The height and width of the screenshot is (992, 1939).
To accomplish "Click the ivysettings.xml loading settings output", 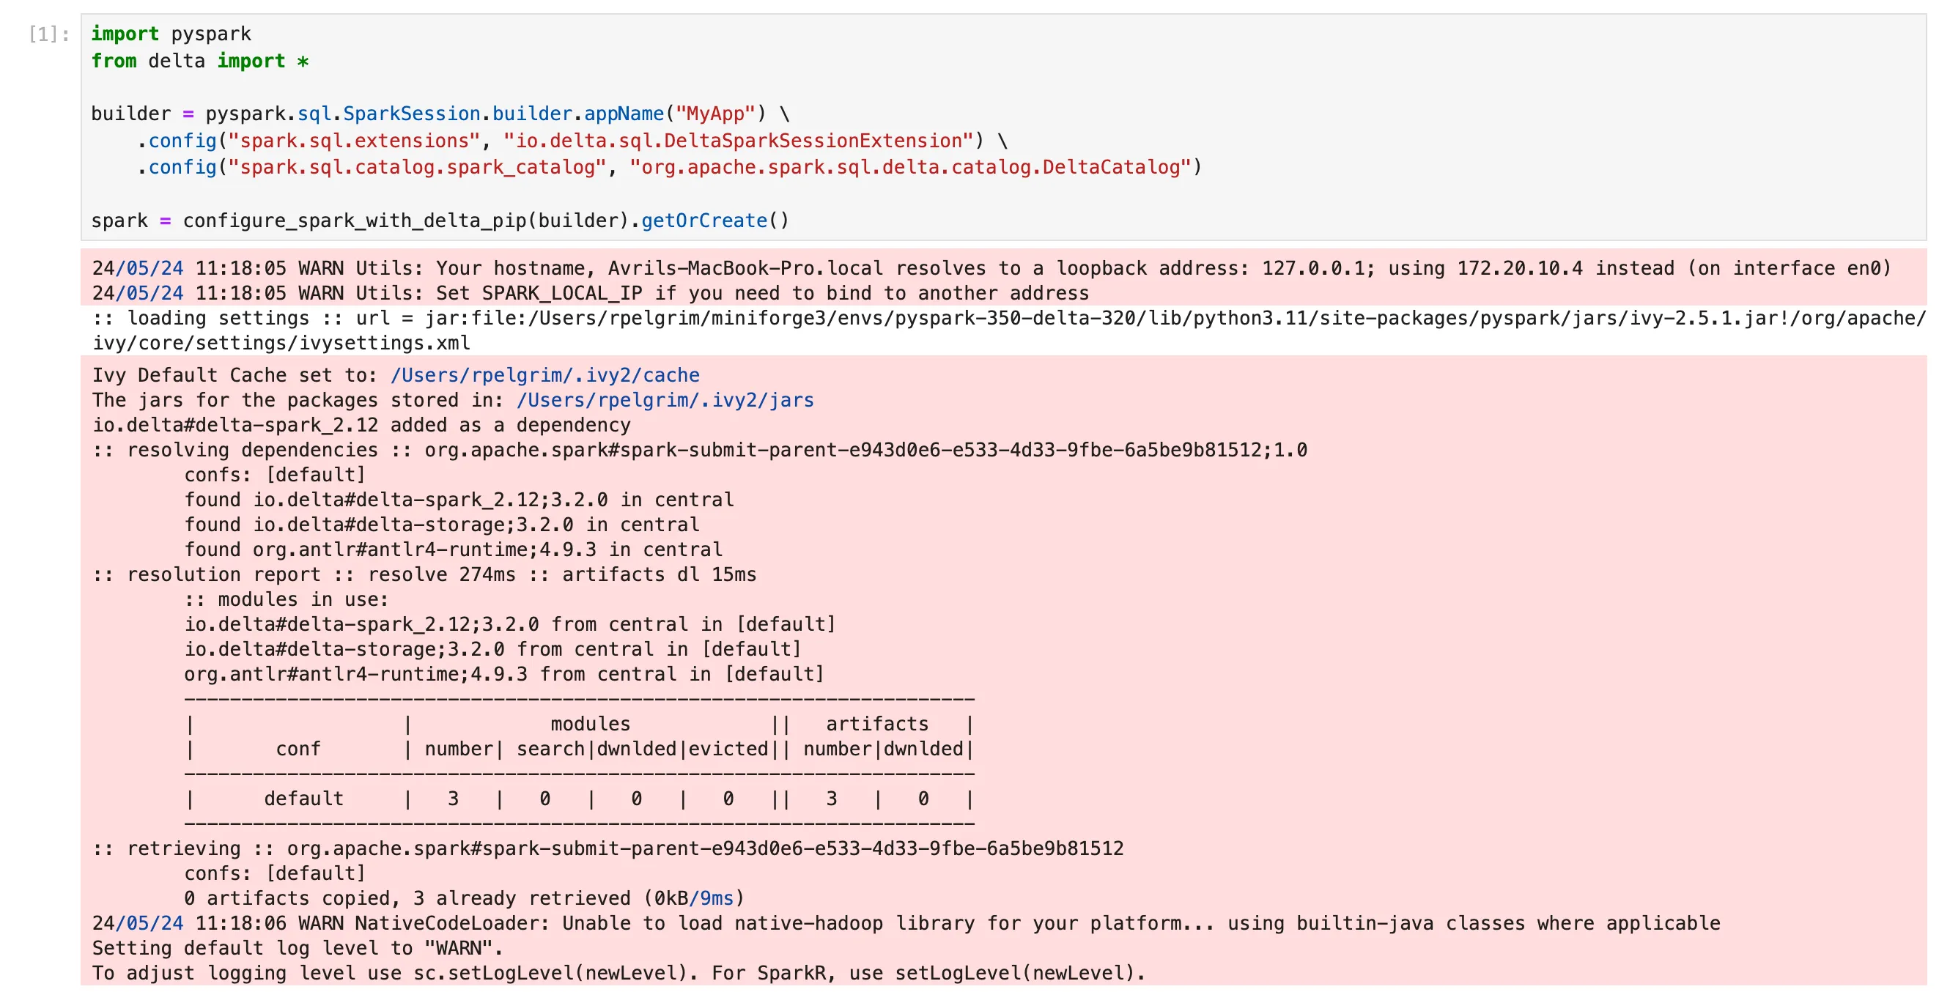I will pos(1007,319).
